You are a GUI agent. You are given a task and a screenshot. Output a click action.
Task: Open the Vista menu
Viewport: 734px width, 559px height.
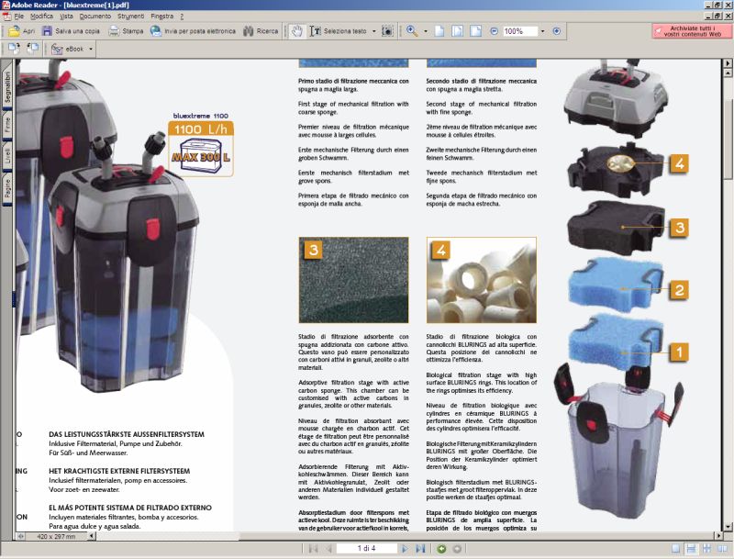tap(66, 17)
